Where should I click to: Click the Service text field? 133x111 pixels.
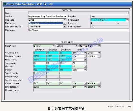[47, 16]
